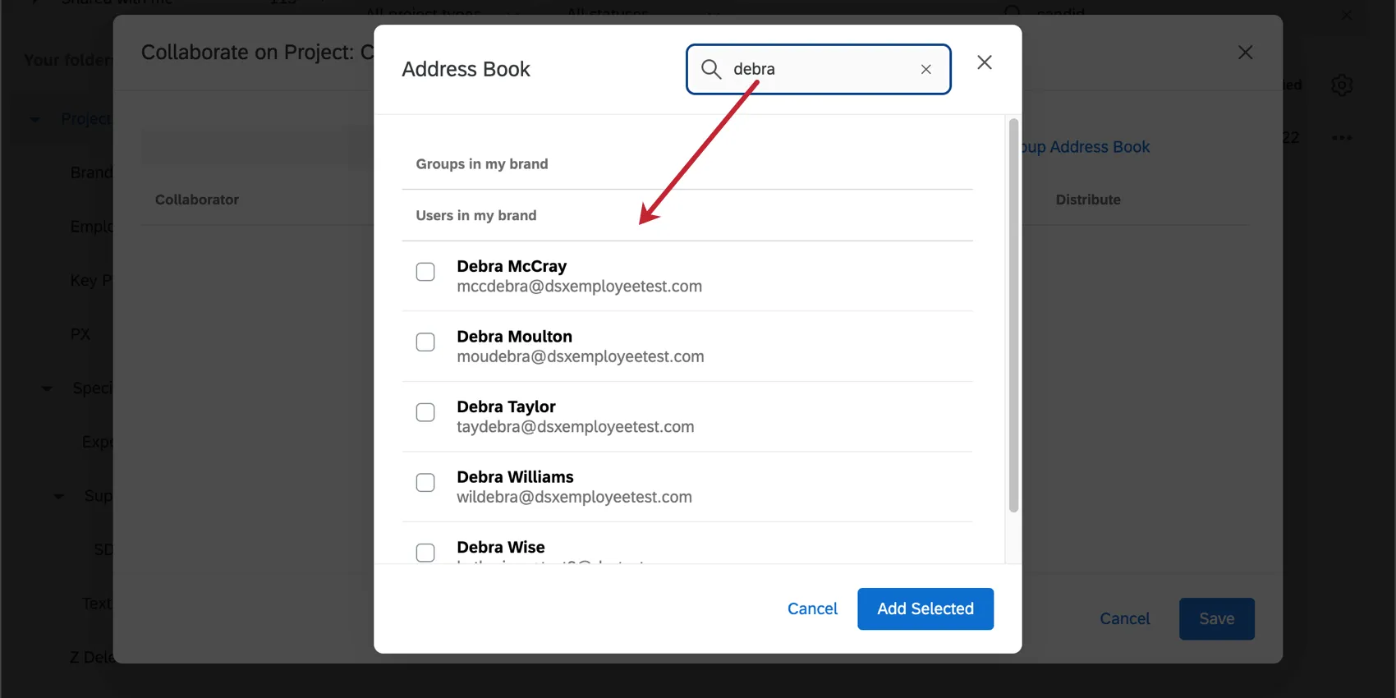Collapse the Sup folder arrow in sidebar
The height and width of the screenshot is (698, 1396).
[58, 496]
